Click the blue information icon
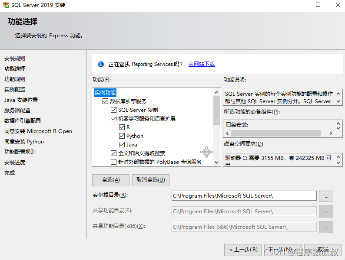Viewport: 345px width, 260px height. click(101, 64)
